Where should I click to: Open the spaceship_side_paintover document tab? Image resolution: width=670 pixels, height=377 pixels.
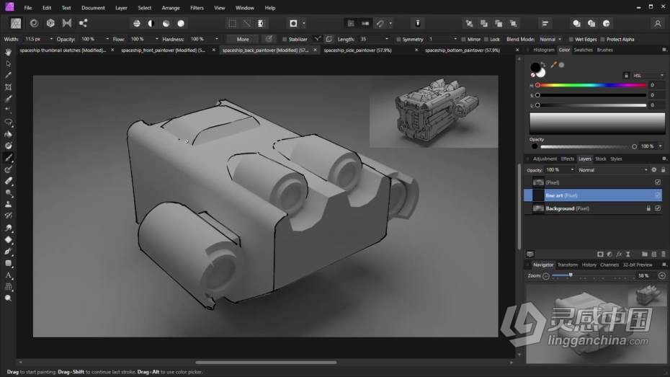pos(357,50)
